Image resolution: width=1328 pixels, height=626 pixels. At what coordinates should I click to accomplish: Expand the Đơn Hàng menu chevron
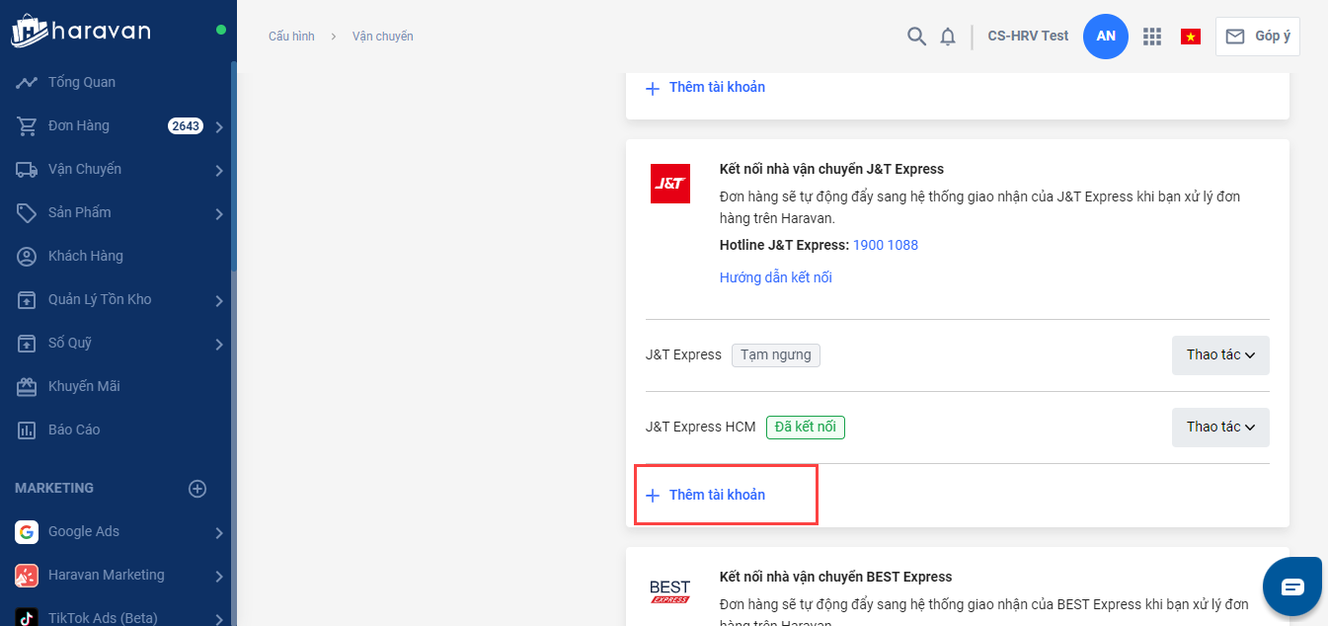pyautogui.click(x=219, y=126)
